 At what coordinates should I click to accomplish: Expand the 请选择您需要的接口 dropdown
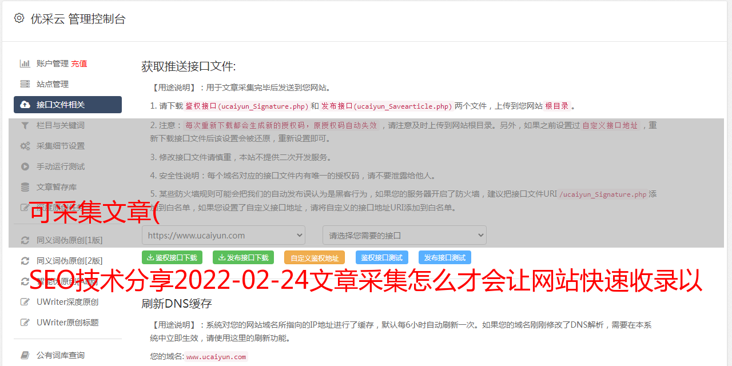pos(404,235)
